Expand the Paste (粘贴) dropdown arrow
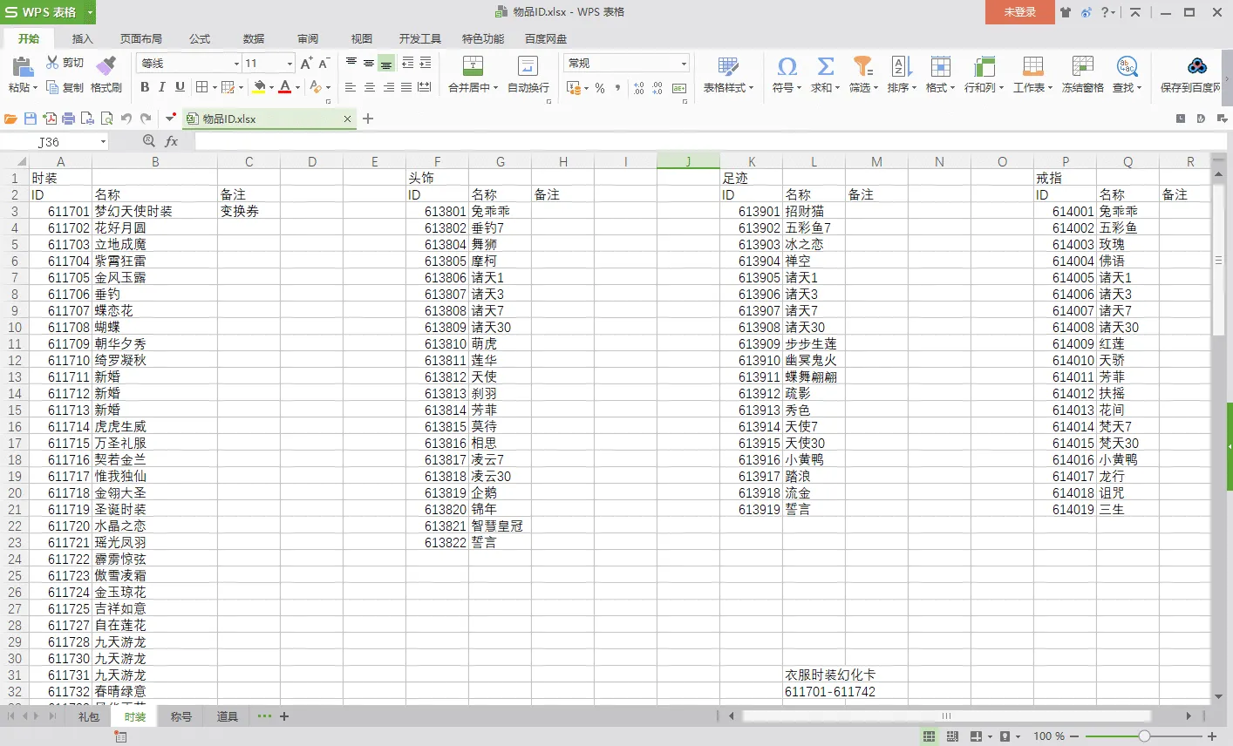 36,88
